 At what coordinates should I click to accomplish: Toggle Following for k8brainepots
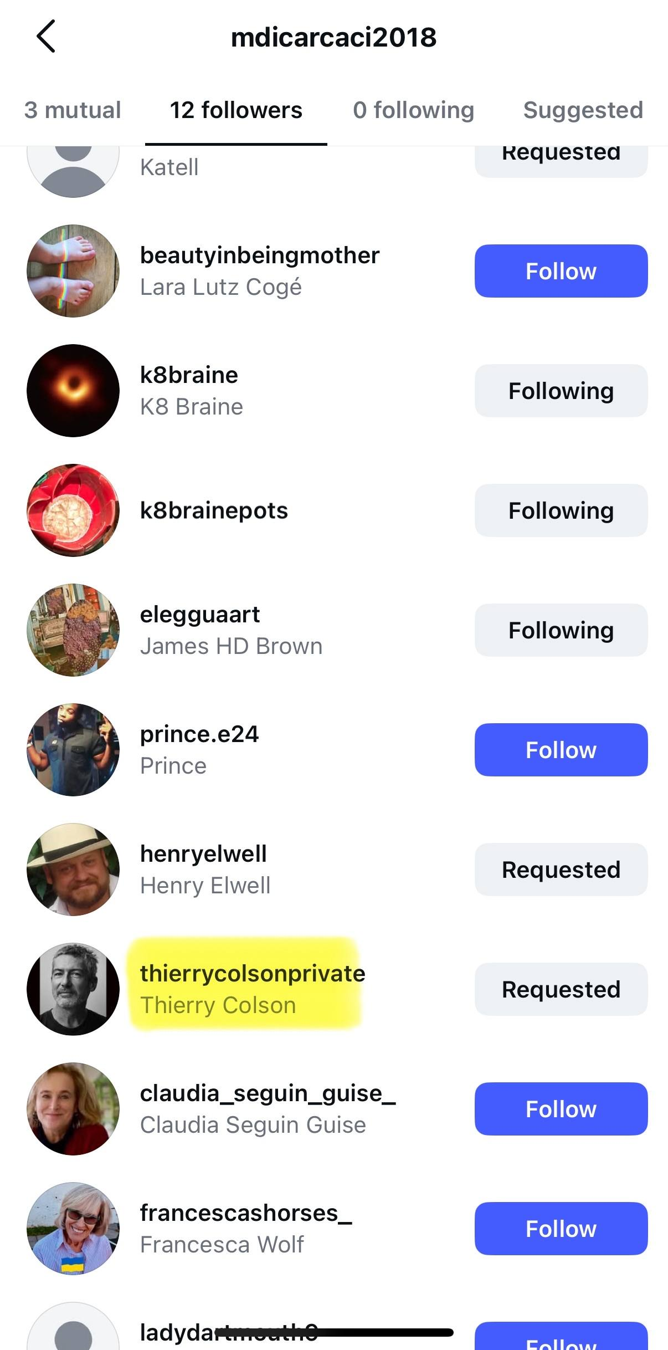(561, 510)
